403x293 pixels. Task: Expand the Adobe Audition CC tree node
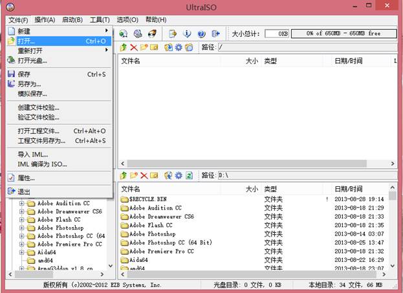click(22, 202)
